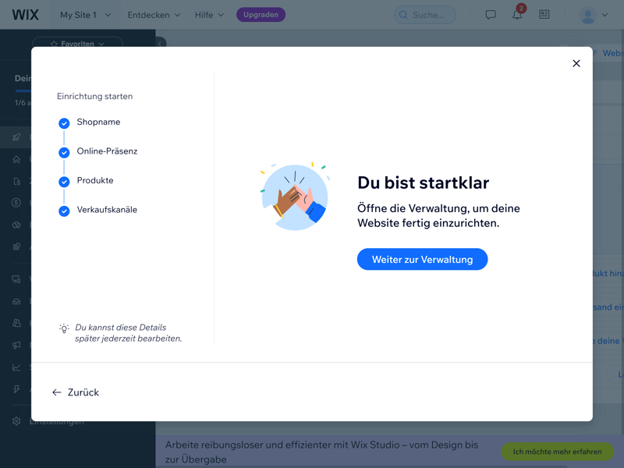
Task: Open the Entdecken menu
Action: [x=154, y=15]
